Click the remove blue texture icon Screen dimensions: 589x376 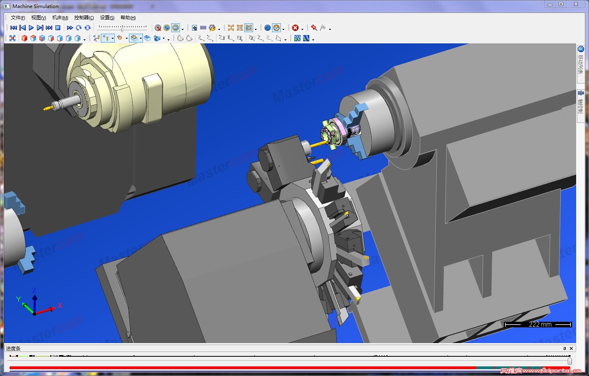306,38
